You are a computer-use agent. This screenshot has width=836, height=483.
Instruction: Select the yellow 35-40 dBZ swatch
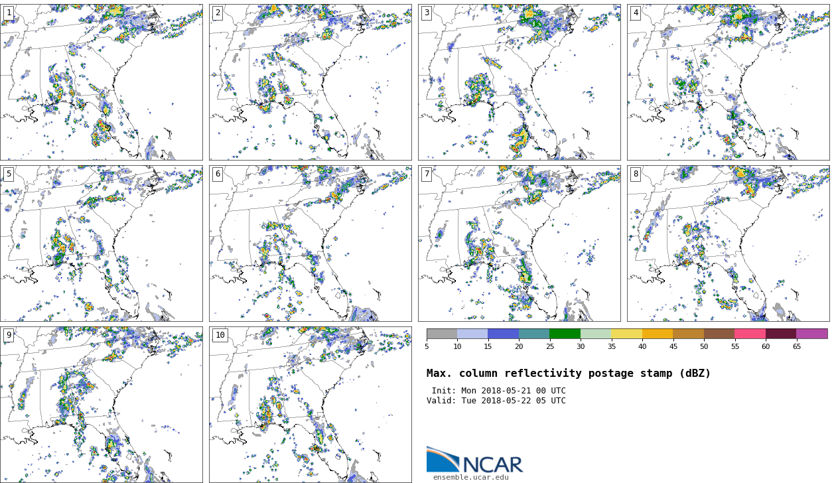(x=626, y=334)
